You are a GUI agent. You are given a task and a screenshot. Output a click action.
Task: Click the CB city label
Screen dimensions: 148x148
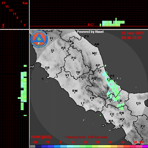point(120,101)
